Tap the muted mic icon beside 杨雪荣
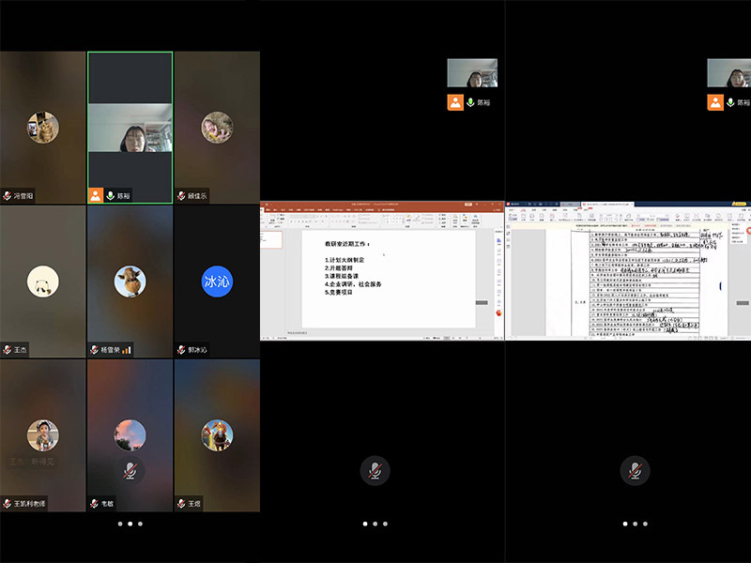Viewport: 751px width, 563px height. point(95,350)
